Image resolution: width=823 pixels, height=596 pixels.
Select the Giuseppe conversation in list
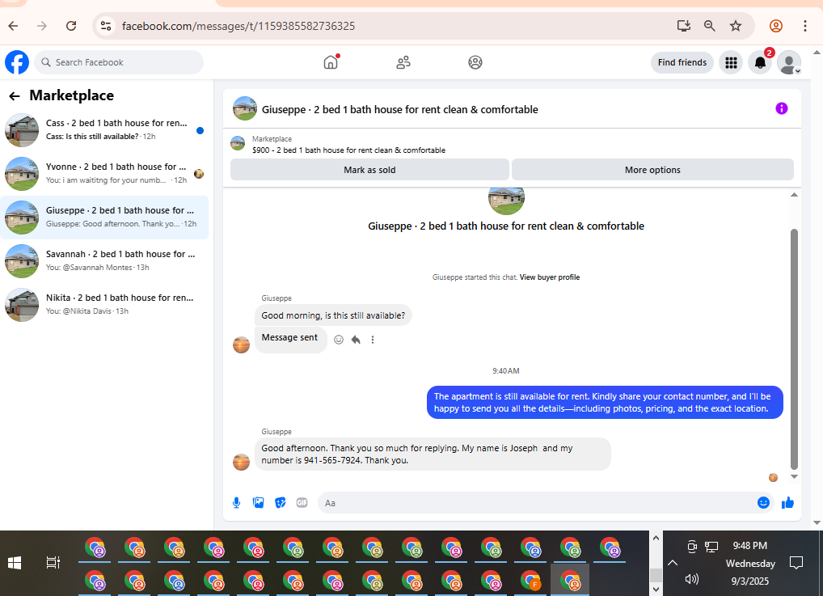coord(104,217)
